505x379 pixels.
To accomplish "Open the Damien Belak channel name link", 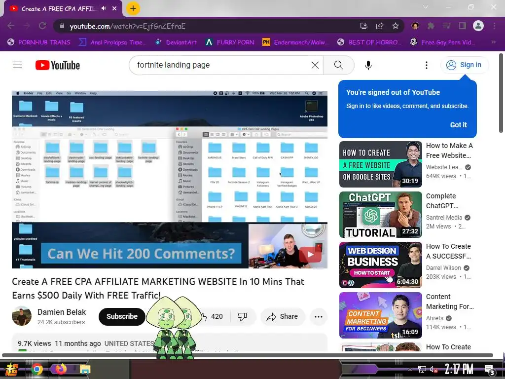I will click(62, 312).
